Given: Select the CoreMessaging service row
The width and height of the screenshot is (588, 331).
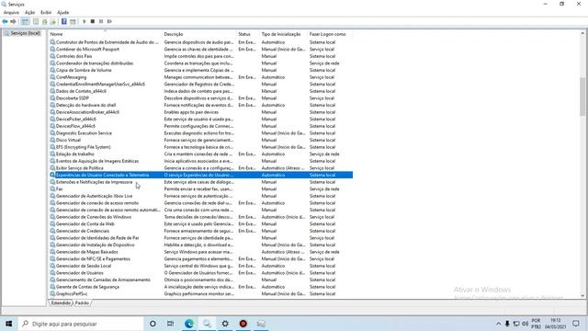Looking at the screenshot, I should click(200, 77).
